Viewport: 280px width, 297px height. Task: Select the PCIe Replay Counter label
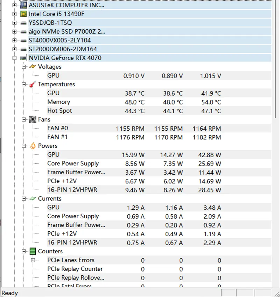[75, 269]
